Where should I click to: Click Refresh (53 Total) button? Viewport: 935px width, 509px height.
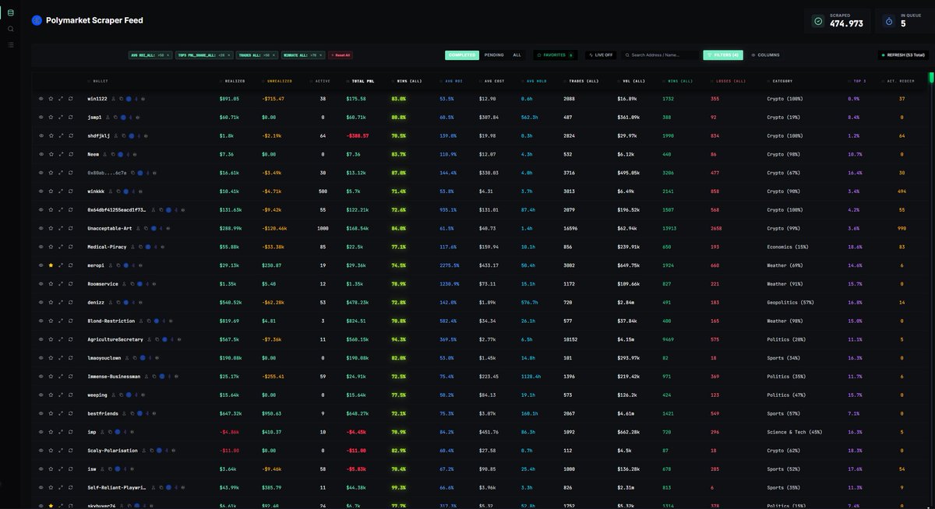903,55
